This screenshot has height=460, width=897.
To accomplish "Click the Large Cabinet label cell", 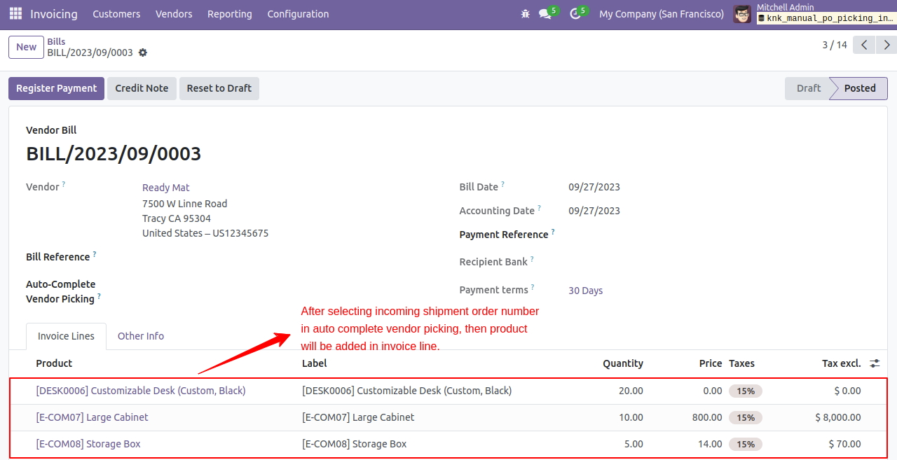I will click(x=358, y=417).
